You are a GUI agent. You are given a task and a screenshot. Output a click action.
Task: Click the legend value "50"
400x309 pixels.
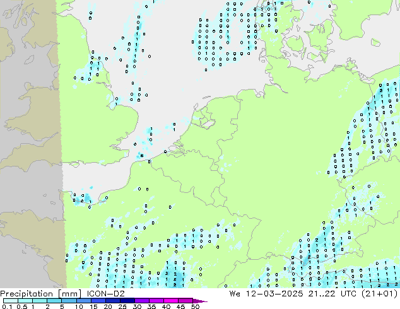(x=195, y=306)
